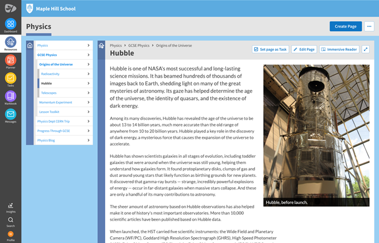Open the three-dots more options button
379x243 pixels.
(369, 26)
